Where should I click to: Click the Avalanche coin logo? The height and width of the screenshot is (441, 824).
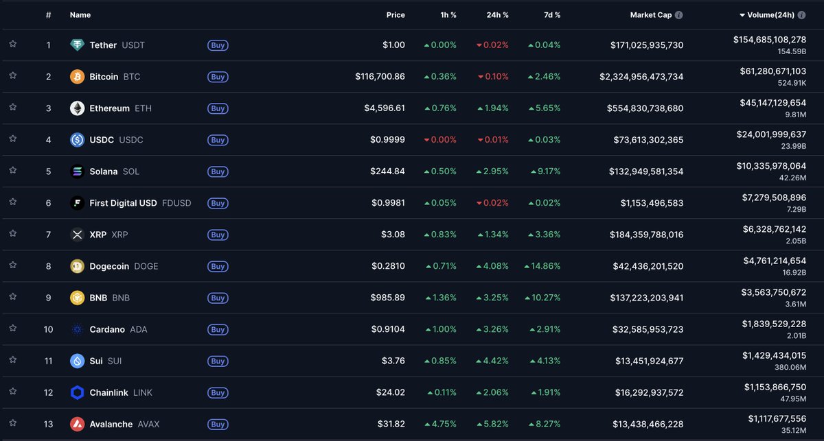pyautogui.click(x=77, y=424)
